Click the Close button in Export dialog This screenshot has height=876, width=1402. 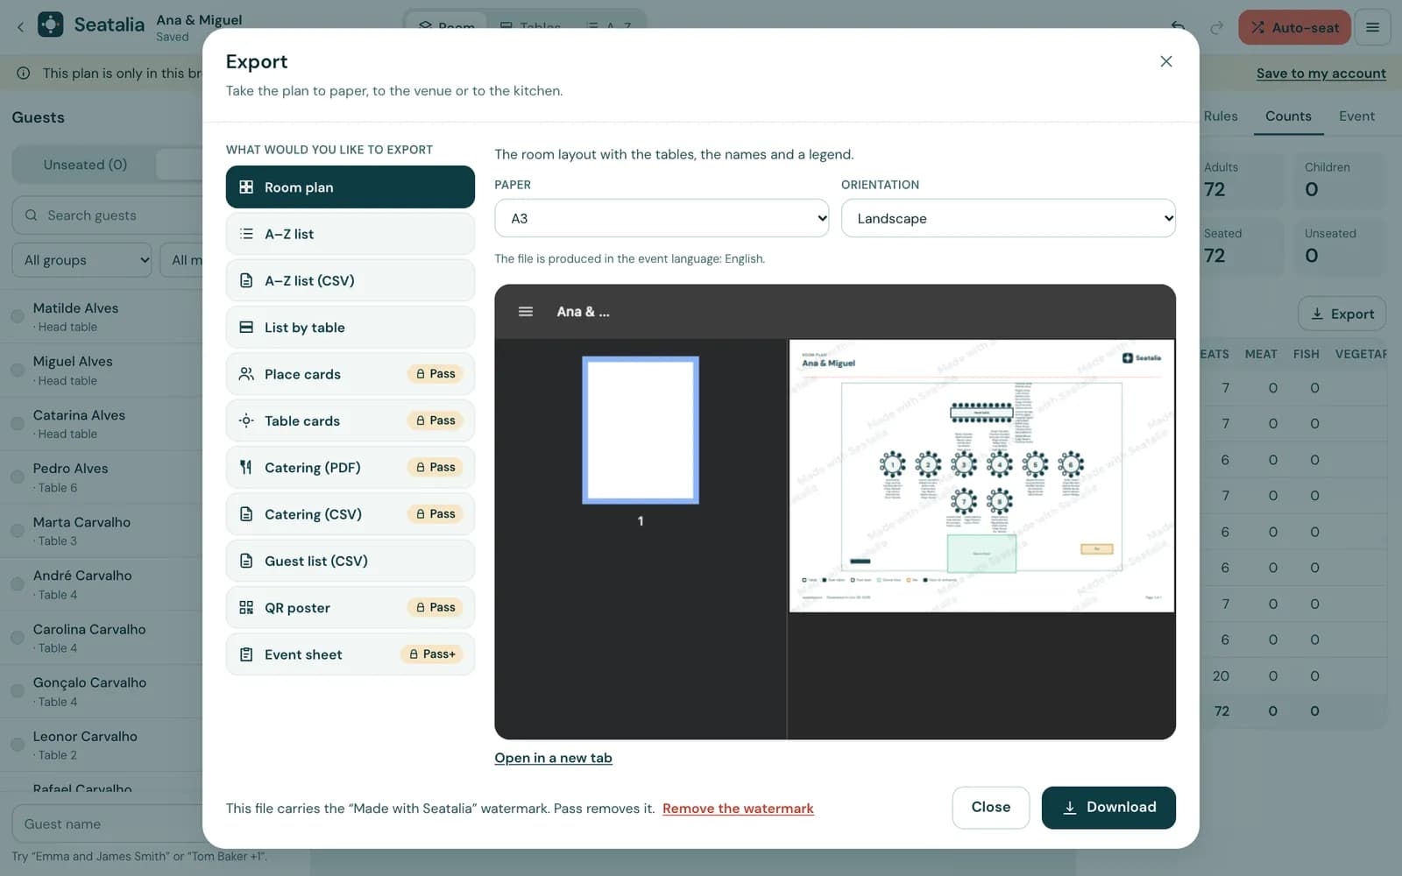[990, 808]
